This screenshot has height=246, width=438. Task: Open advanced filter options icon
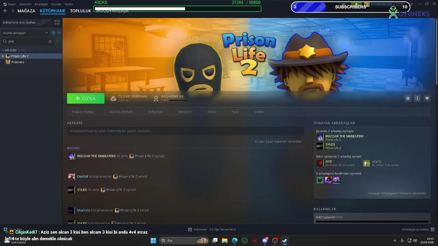[57, 41]
